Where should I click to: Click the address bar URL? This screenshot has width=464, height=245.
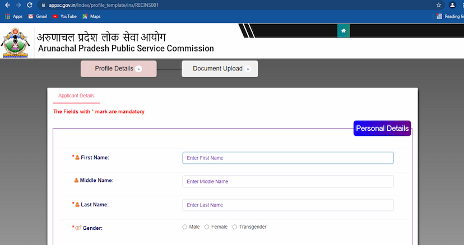point(104,5)
